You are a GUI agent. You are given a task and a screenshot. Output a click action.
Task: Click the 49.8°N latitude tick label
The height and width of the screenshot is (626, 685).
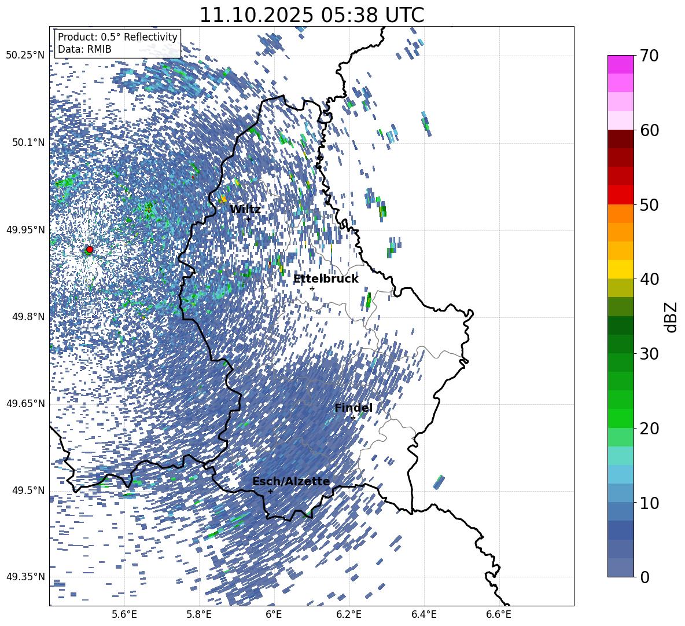pyautogui.click(x=28, y=317)
